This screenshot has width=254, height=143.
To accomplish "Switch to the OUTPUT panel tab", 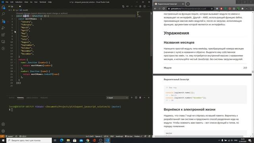I will (x=12, y=98).
